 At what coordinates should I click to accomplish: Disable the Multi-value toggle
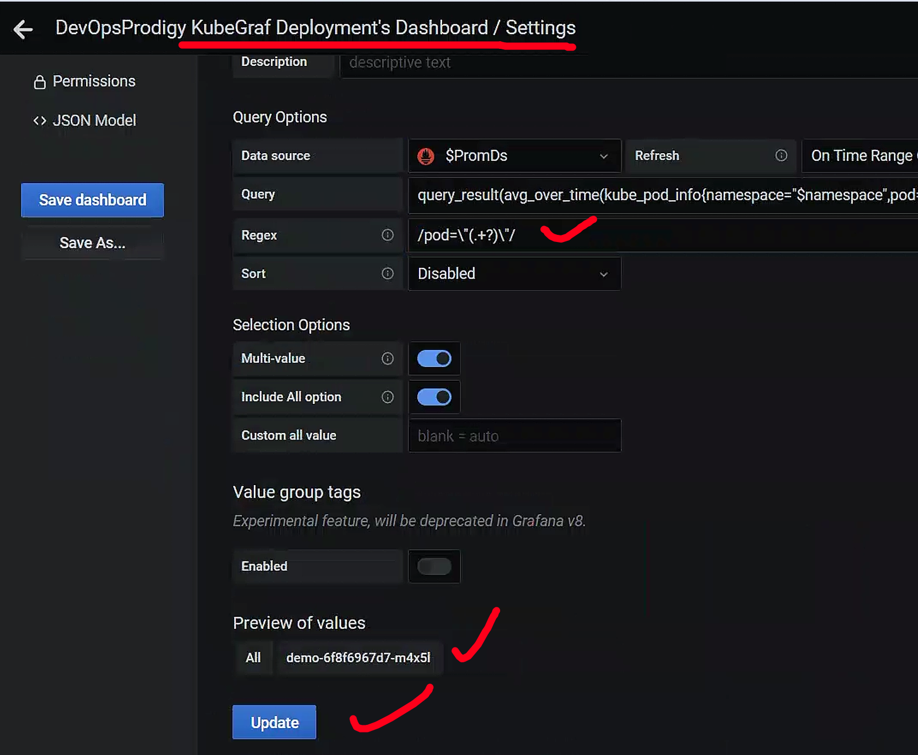[x=434, y=359]
